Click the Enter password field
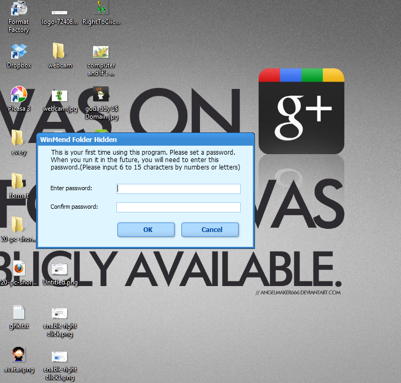 [x=178, y=189]
